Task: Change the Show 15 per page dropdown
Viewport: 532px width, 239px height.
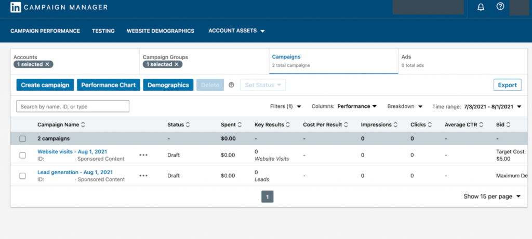Action: (492, 196)
